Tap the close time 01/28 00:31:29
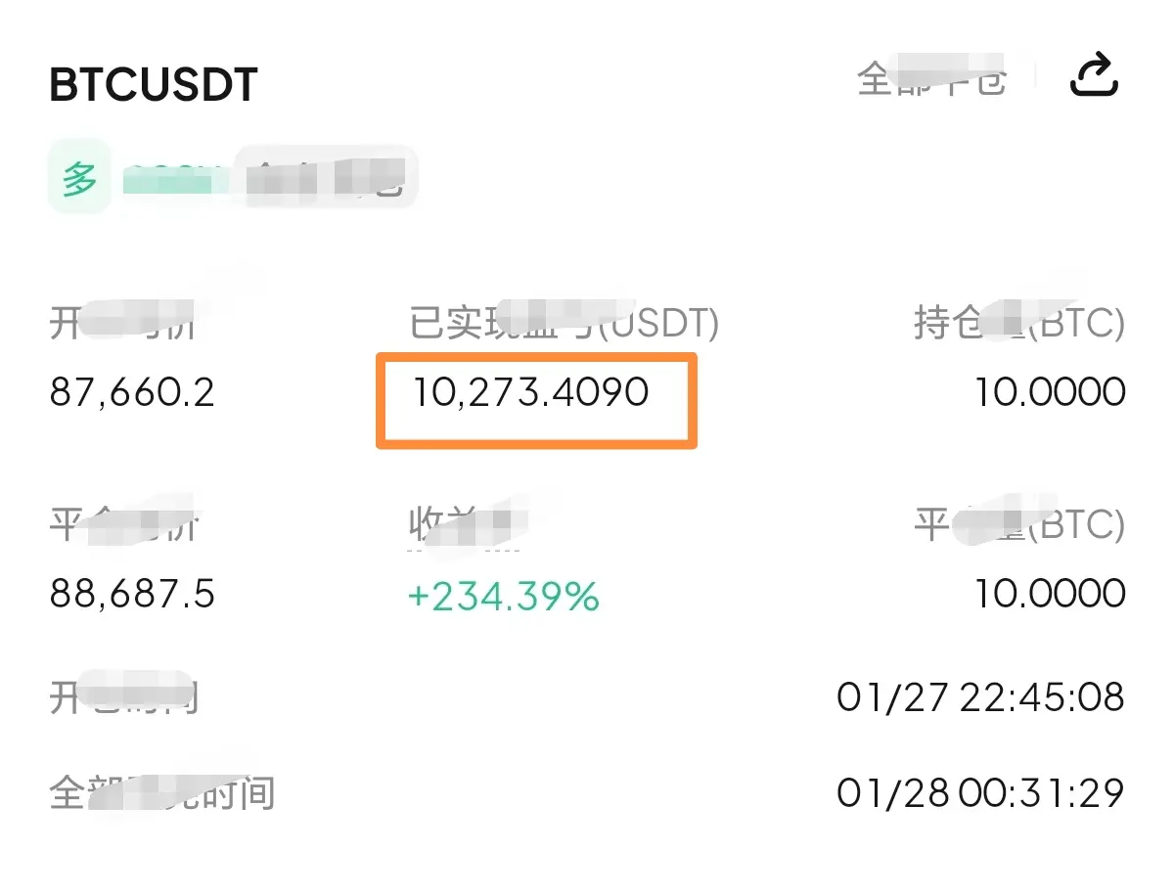Screen dimensions: 1174x895 [979, 792]
